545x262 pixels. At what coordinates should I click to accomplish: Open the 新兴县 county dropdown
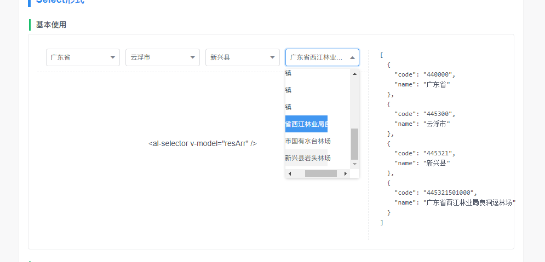(x=243, y=57)
